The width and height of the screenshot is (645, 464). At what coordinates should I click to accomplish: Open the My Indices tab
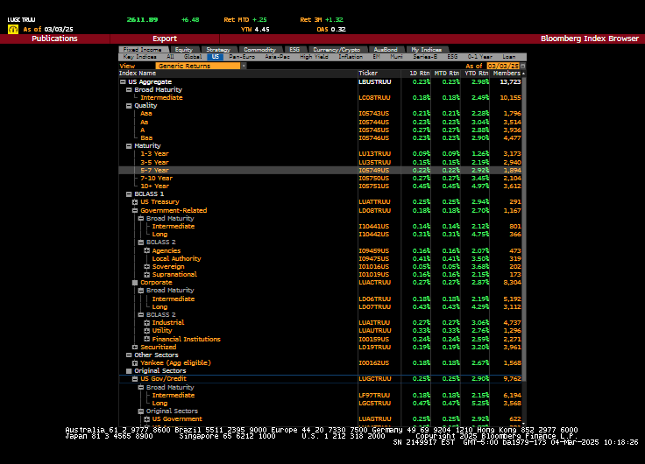426,50
